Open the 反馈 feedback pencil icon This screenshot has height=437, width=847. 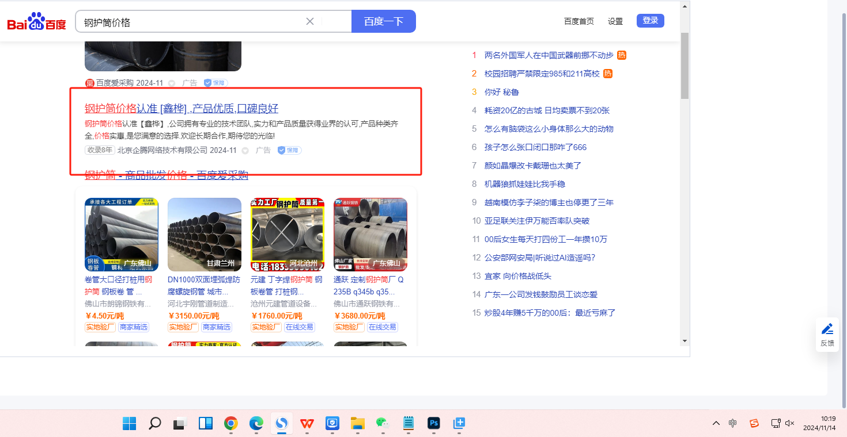pos(827,329)
